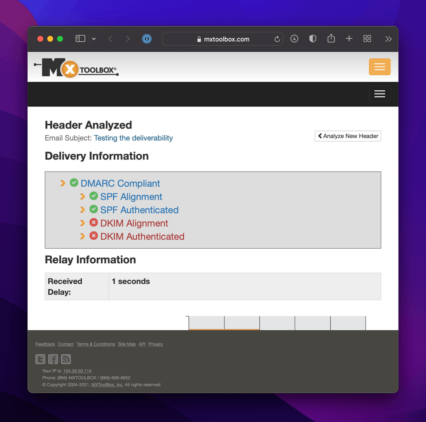The width and height of the screenshot is (426, 422).
Task: Open the RSS feed icon in footer
Action: [x=66, y=359]
